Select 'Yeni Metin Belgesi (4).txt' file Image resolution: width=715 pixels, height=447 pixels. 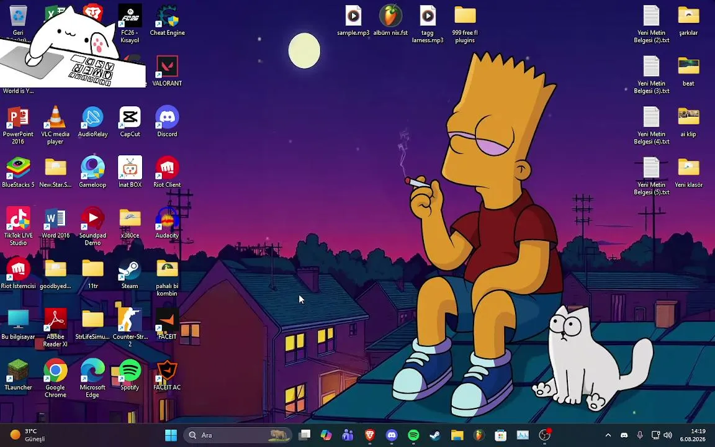click(651, 125)
